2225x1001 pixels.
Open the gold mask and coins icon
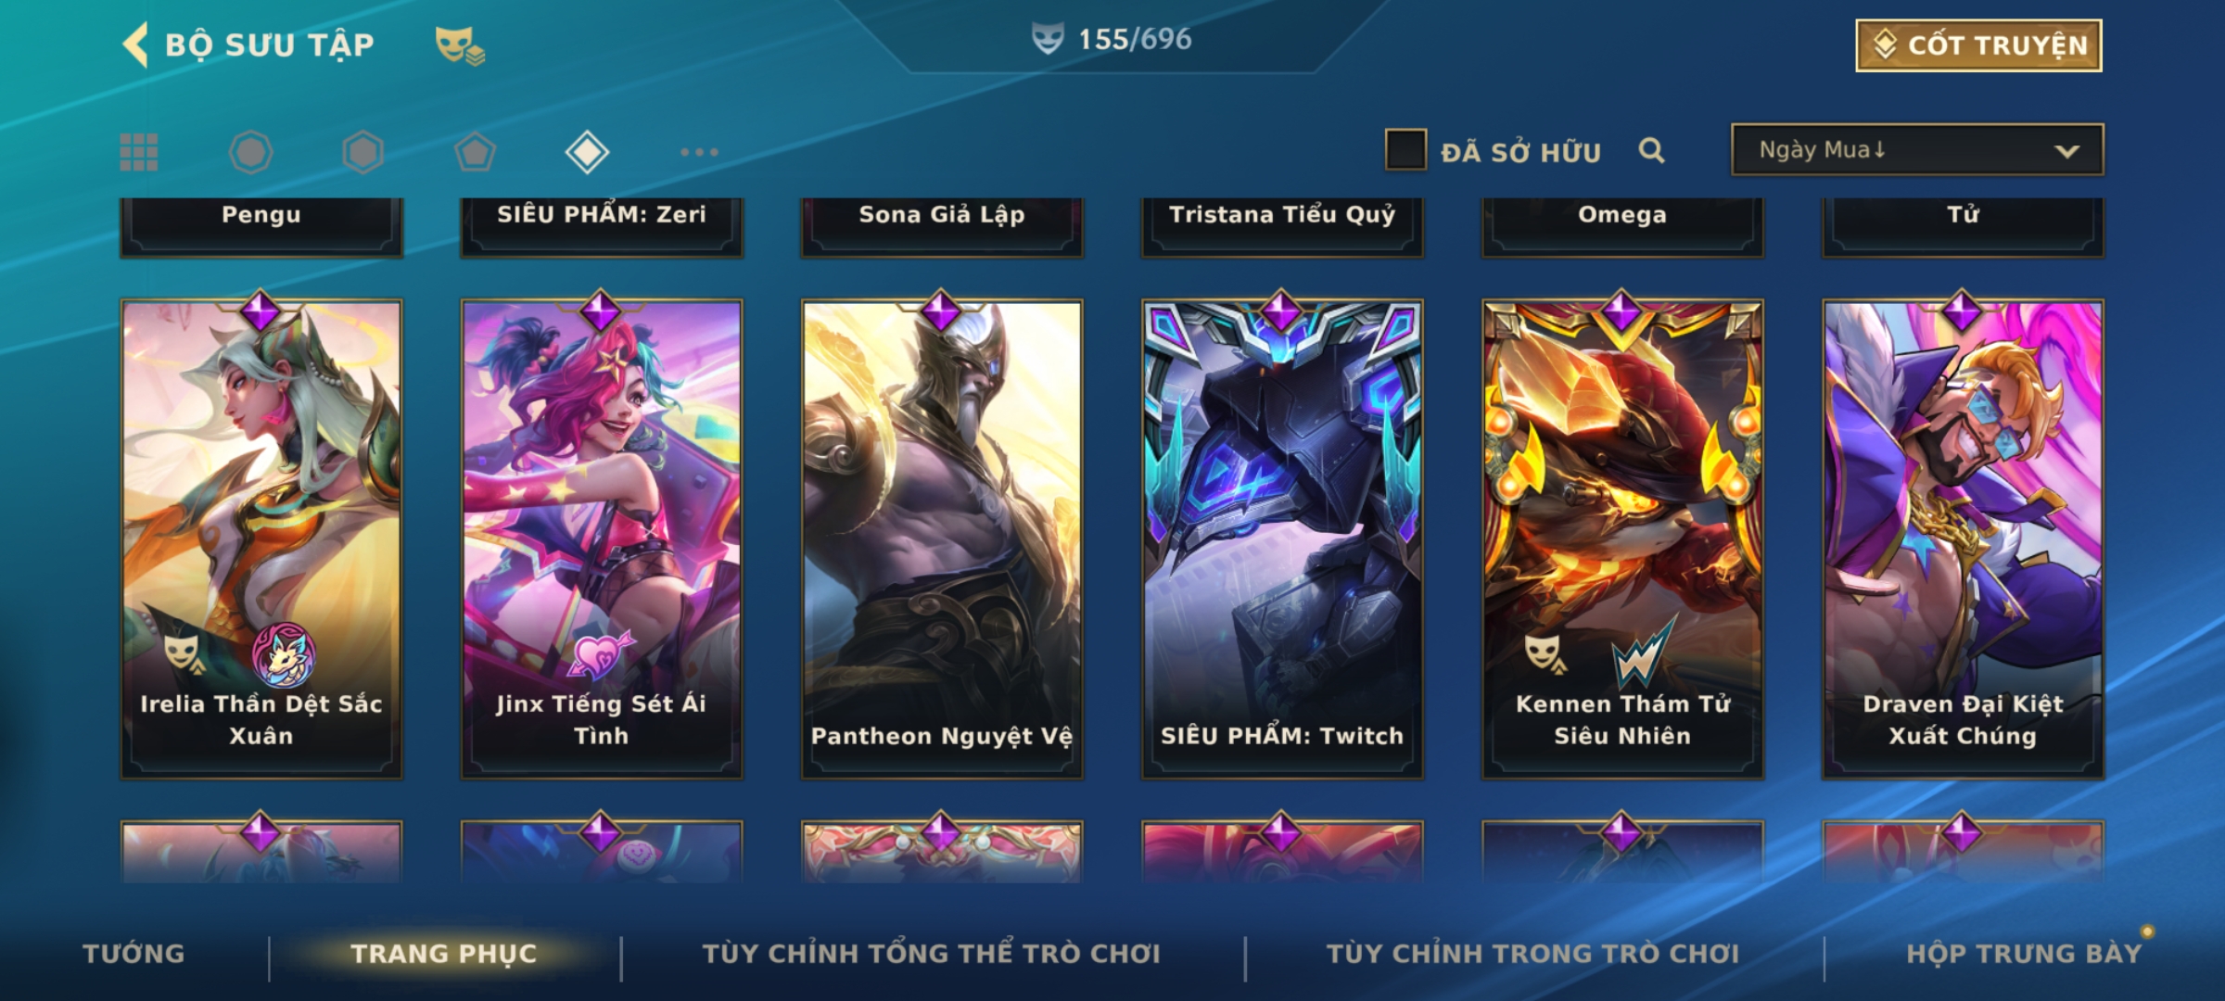pos(460,45)
